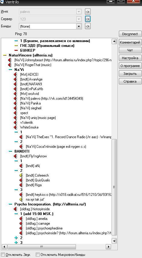Select user WhiteSmoke in the list
The width and height of the screenshot is (142, 258).
pos(29,127)
